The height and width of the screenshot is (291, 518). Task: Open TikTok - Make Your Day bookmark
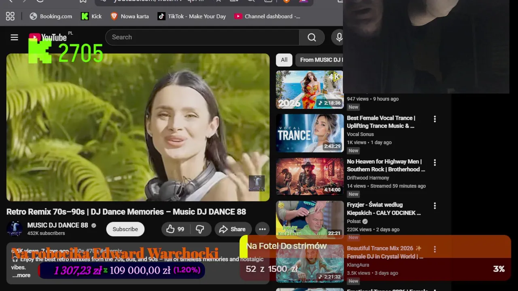click(192, 16)
